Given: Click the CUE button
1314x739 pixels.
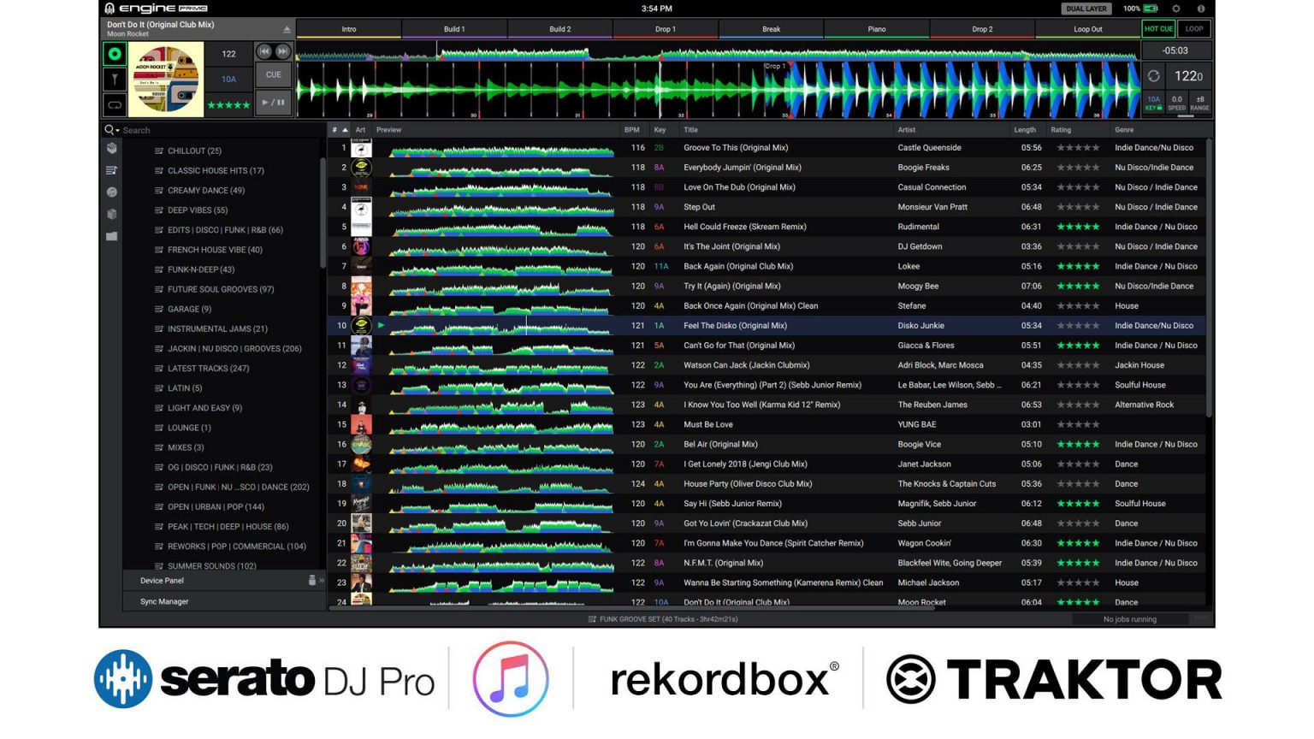Looking at the screenshot, I should coord(274,74).
